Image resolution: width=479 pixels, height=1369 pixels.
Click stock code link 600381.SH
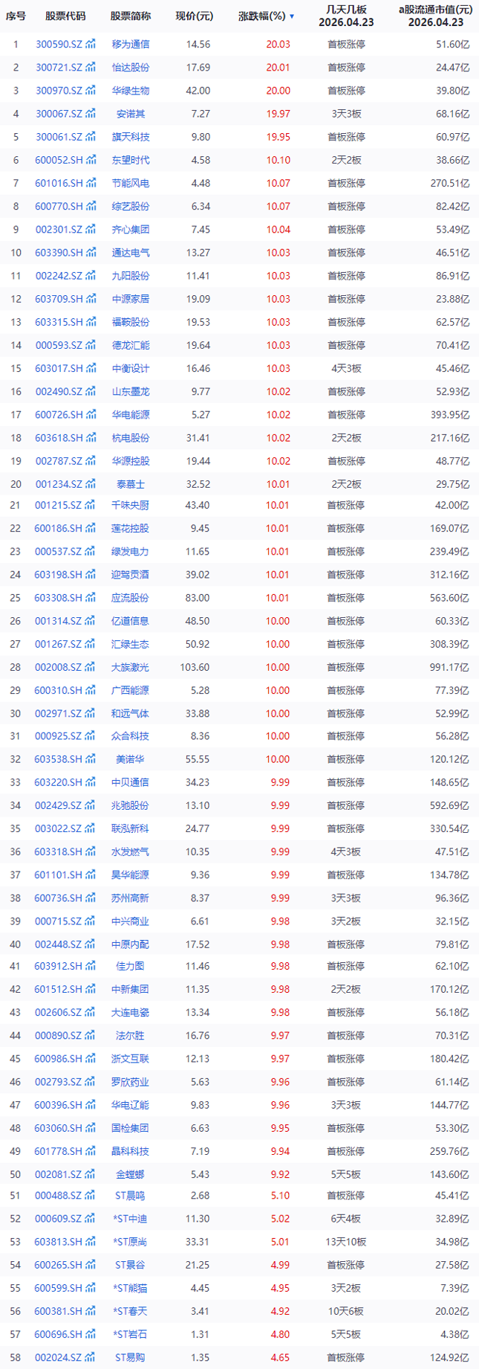(x=58, y=1312)
